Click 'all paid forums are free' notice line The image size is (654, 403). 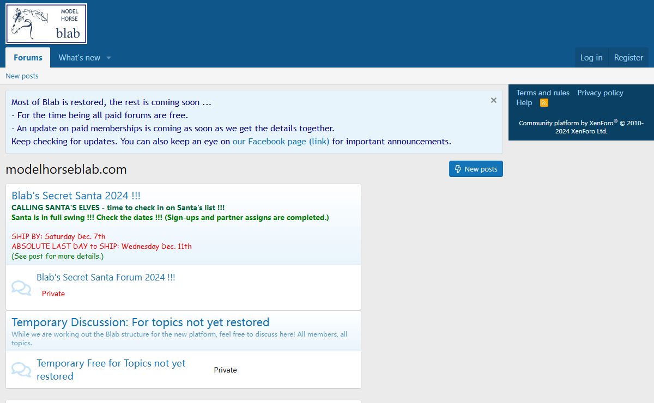tap(100, 115)
